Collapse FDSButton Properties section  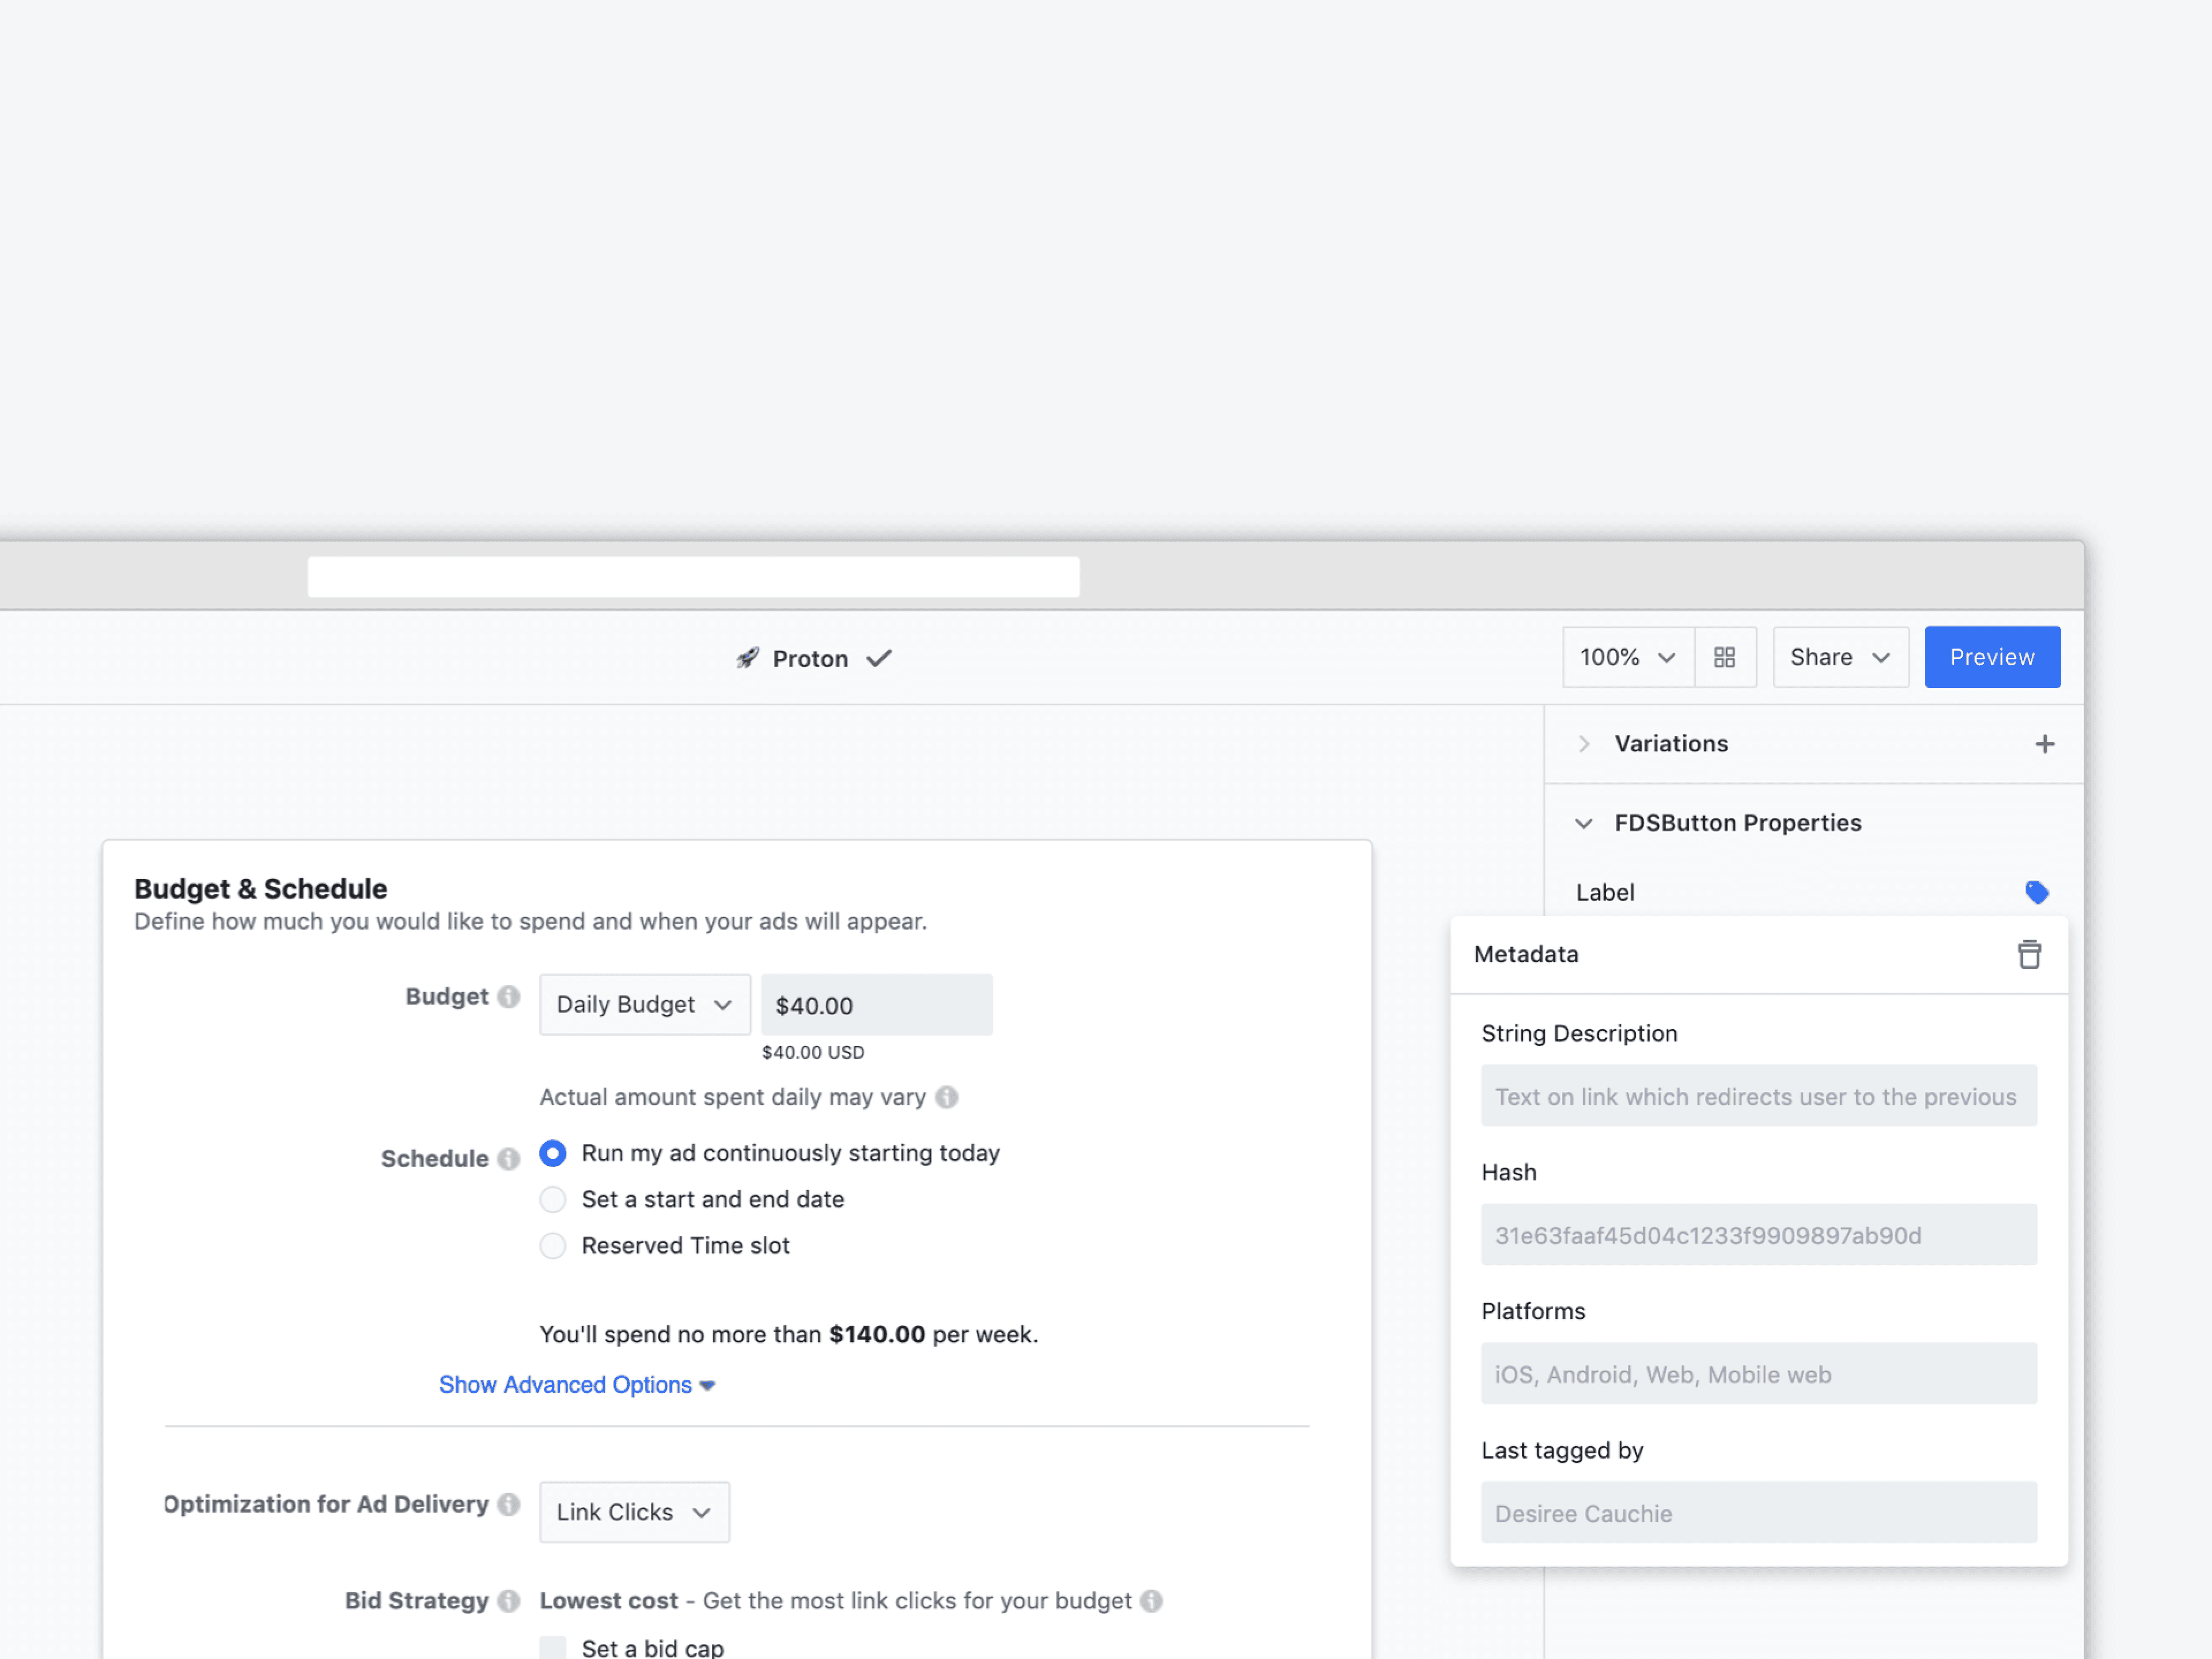(1584, 823)
